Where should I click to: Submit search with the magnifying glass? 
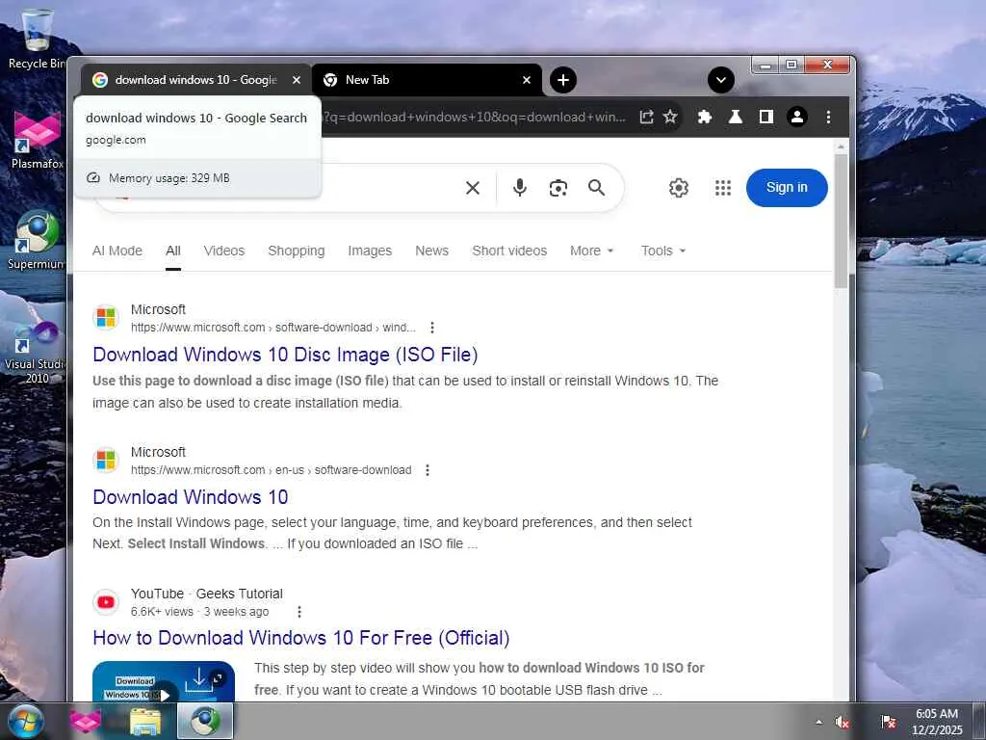tap(597, 188)
